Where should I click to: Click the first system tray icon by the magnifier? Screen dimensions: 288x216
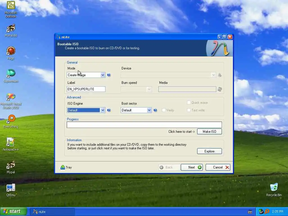tap(261, 211)
